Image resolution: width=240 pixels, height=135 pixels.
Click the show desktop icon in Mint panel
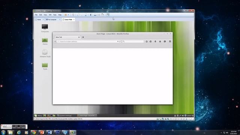(x=45, y=115)
